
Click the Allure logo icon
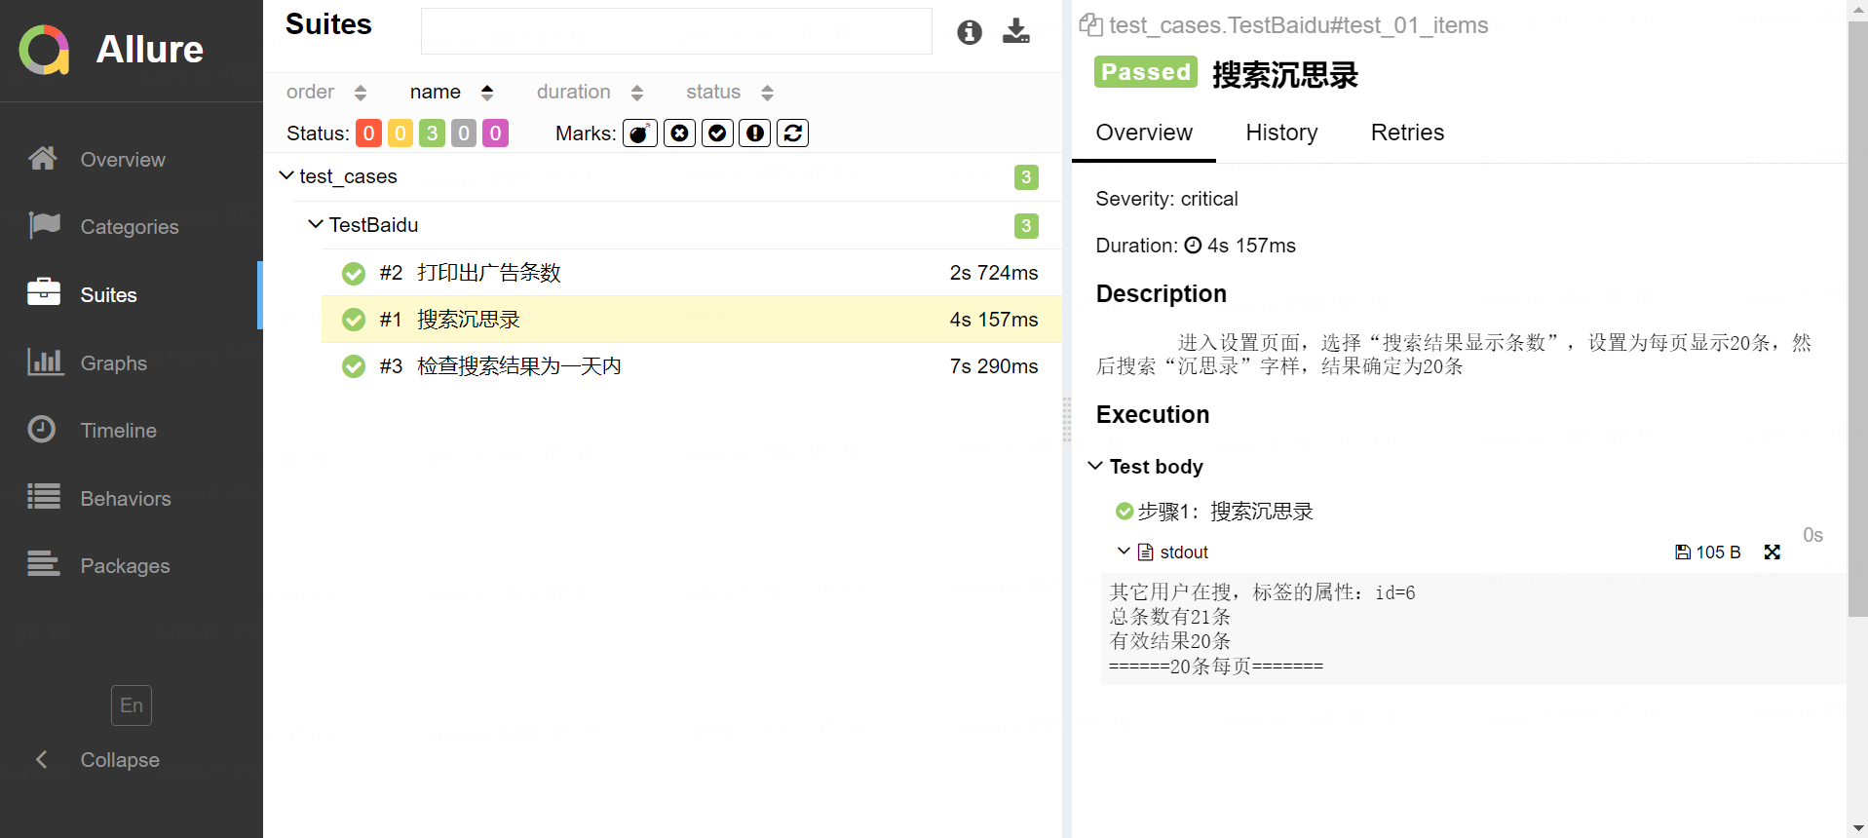(x=44, y=50)
